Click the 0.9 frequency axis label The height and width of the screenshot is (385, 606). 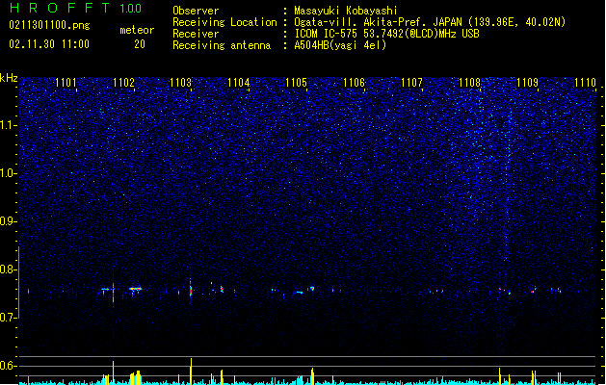pyautogui.click(x=8, y=221)
